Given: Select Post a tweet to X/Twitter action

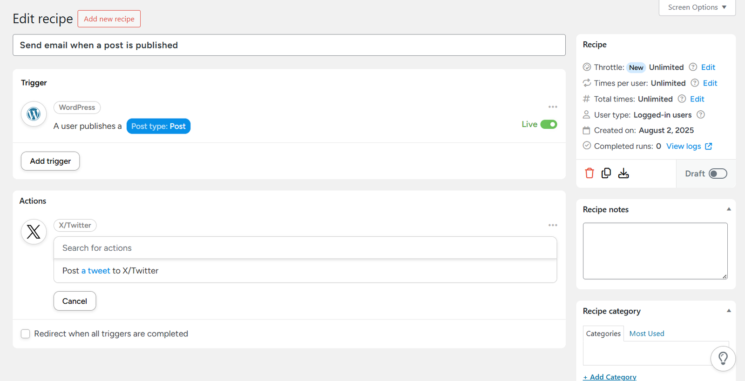Looking at the screenshot, I should [x=110, y=271].
